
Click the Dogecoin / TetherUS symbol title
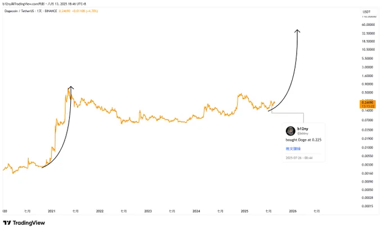click(x=19, y=11)
